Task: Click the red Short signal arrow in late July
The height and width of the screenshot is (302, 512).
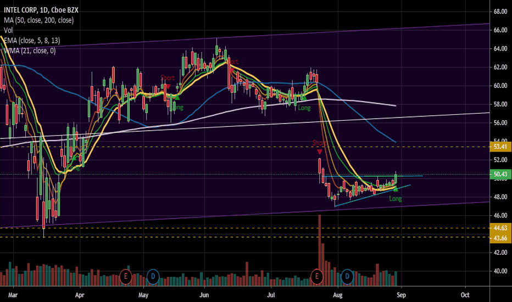Action: click(x=320, y=152)
